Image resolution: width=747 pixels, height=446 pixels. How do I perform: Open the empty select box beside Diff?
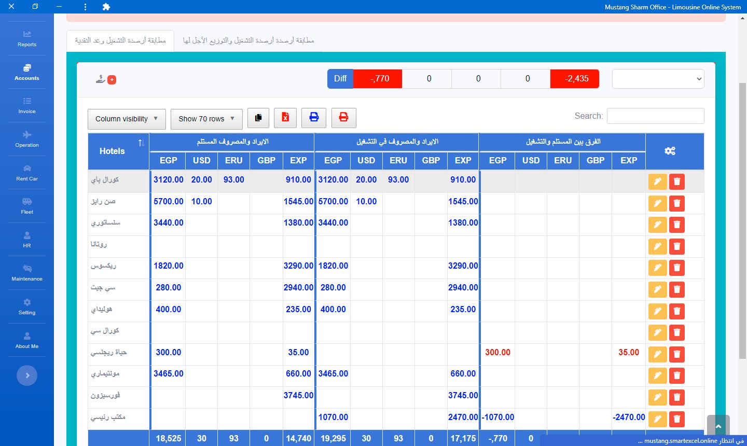(658, 79)
